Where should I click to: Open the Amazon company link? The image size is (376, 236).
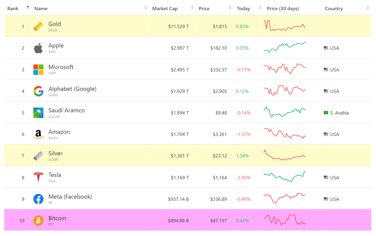59,132
